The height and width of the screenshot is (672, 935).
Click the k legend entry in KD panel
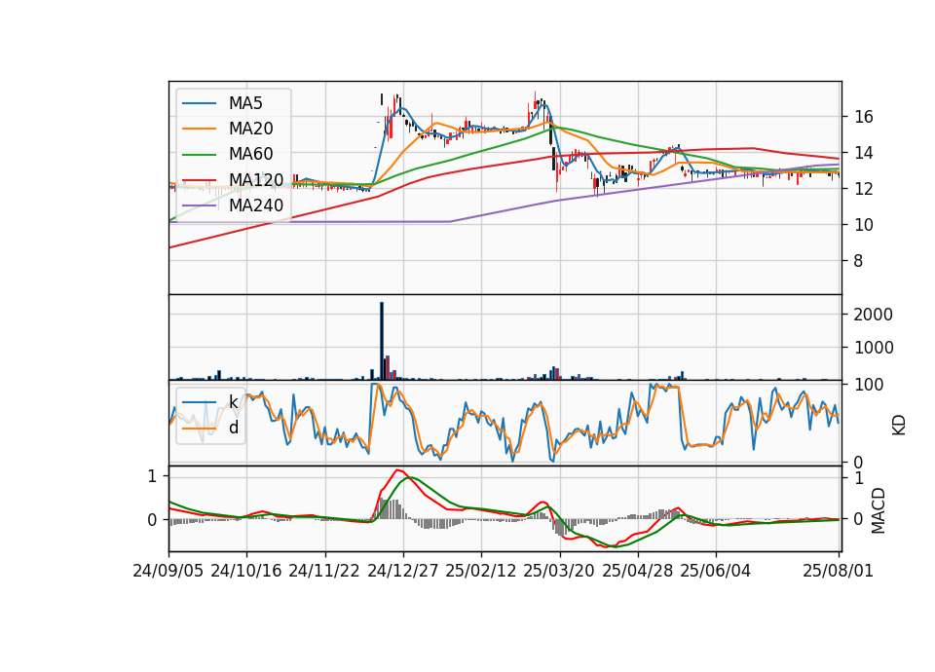click(x=210, y=402)
